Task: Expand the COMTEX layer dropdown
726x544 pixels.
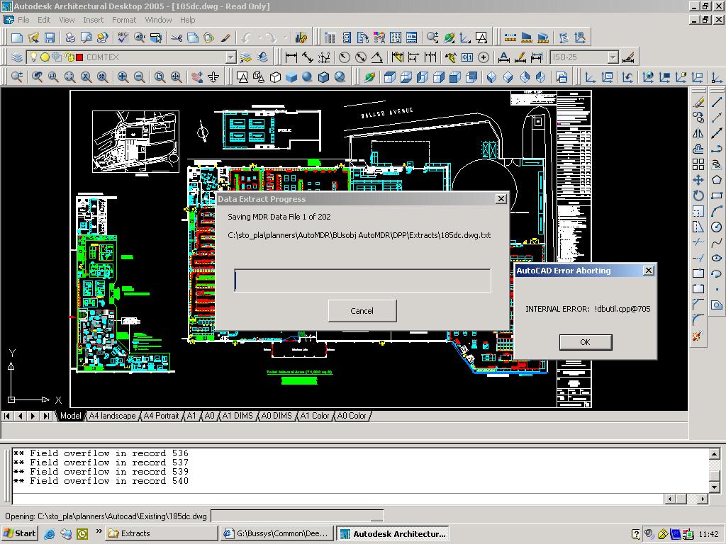Action: click(230, 57)
